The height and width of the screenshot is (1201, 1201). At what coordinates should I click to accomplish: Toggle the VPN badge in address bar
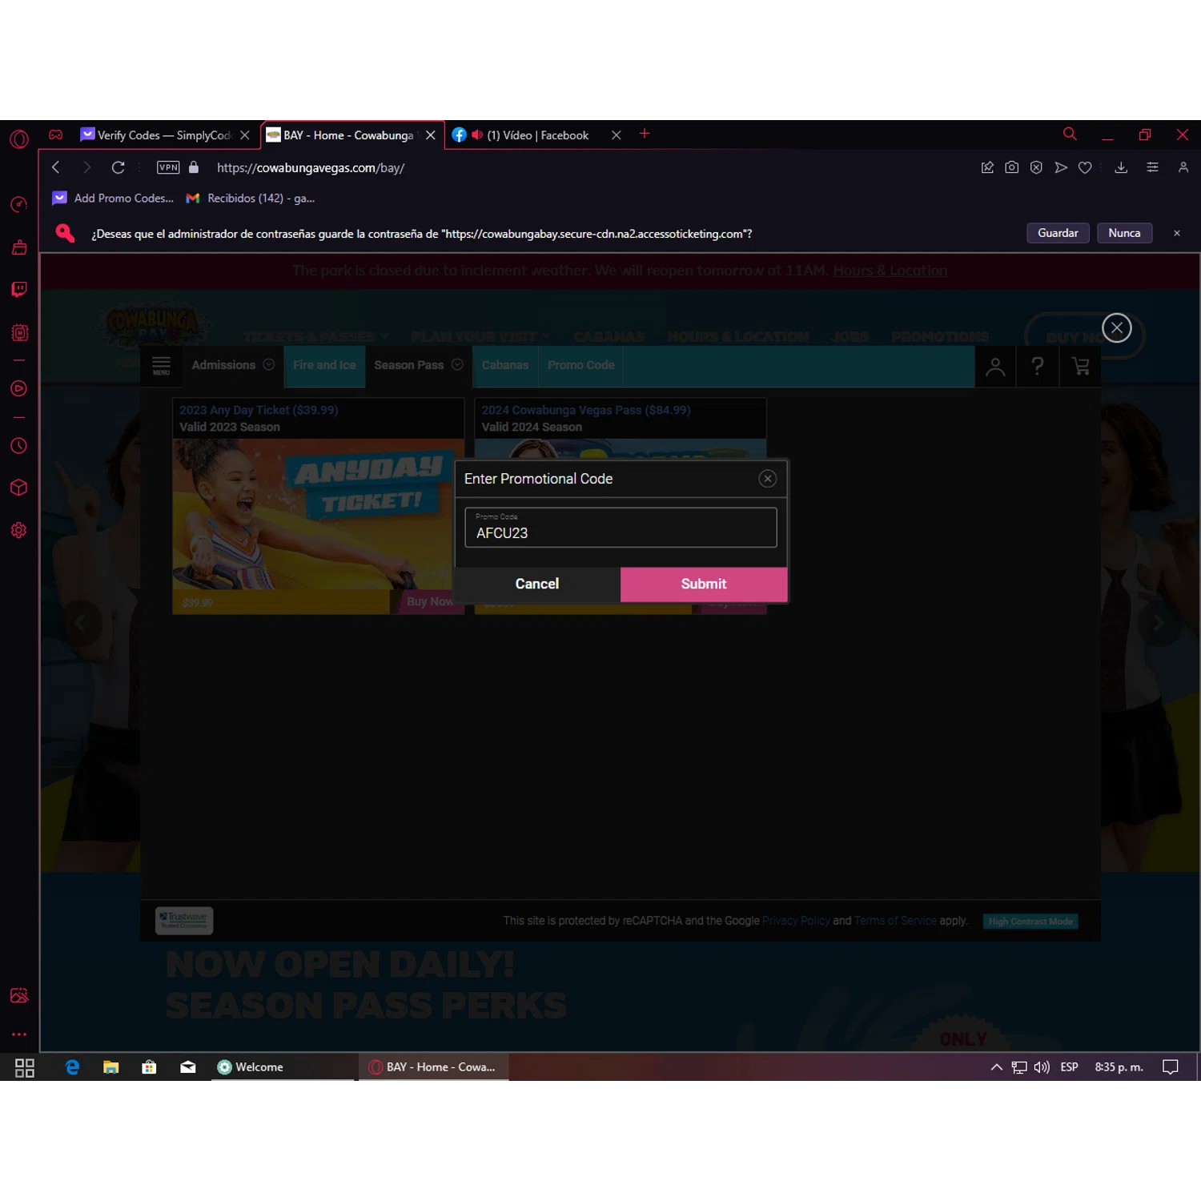168,167
